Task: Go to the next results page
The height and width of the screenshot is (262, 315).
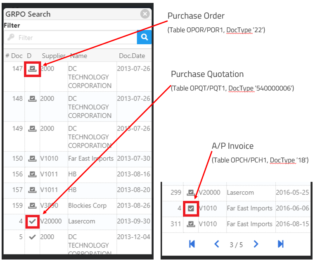Action: (x=256, y=244)
